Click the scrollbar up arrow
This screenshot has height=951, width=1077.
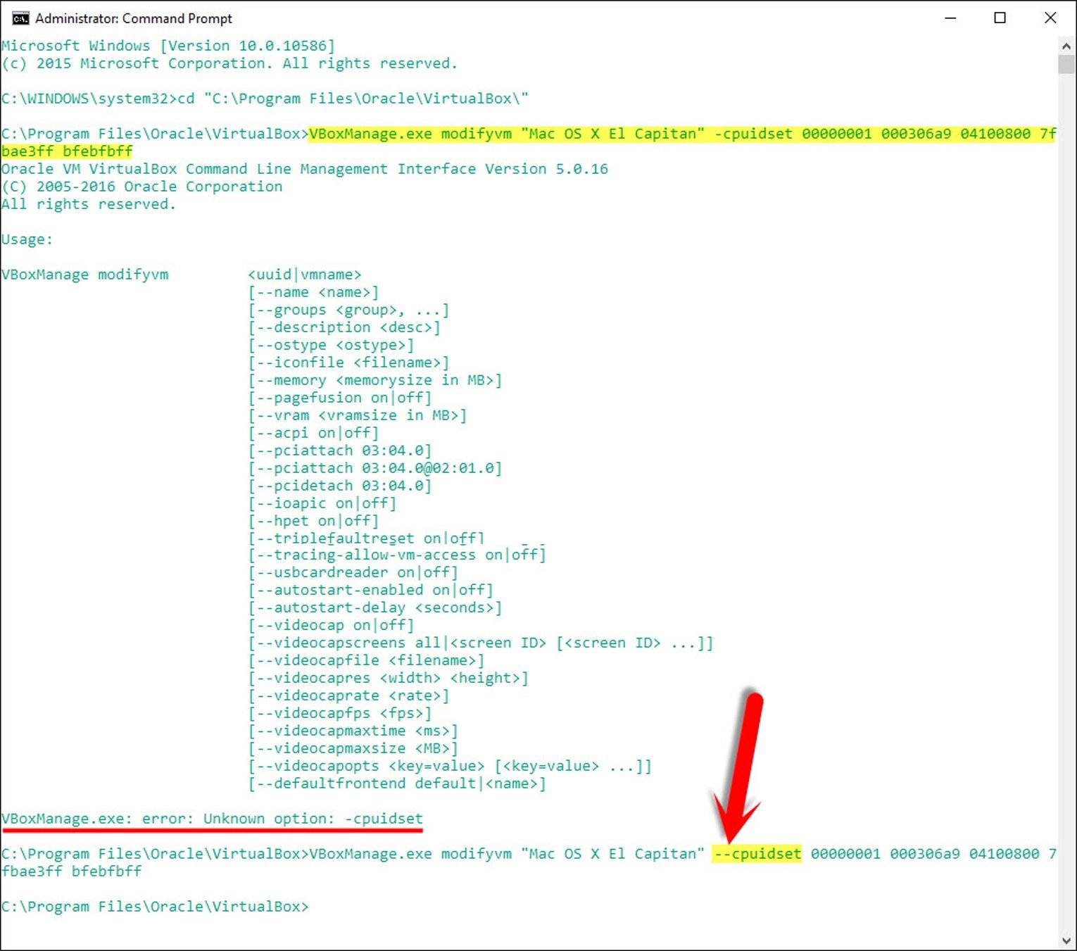(x=1066, y=46)
